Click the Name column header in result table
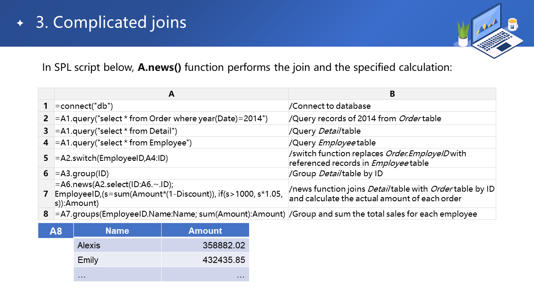The width and height of the screenshot is (534, 300). [x=117, y=231]
